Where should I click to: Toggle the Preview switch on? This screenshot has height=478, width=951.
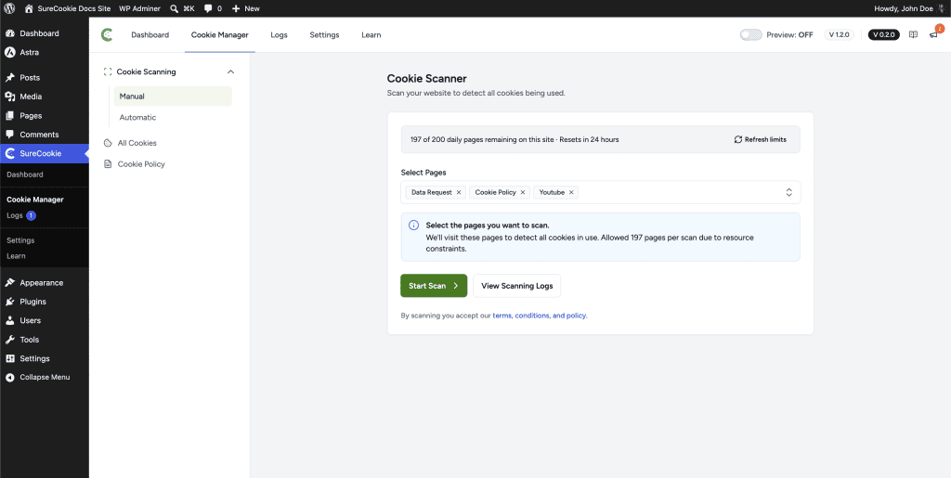pyautogui.click(x=750, y=34)
